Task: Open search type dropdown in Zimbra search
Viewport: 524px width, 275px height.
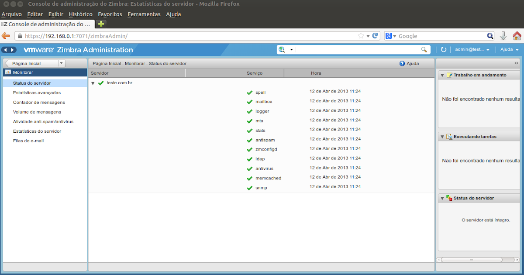Action: (x=291, y=50)
